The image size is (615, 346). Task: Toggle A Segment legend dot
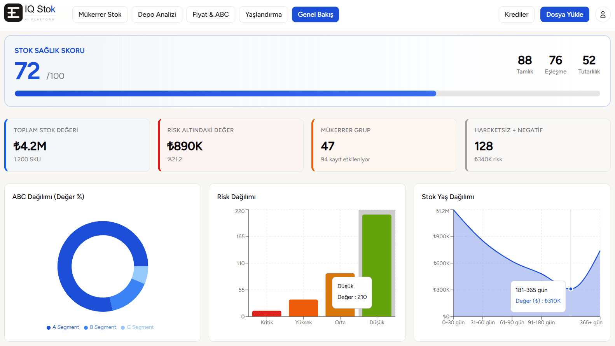(x=49, y=327)
